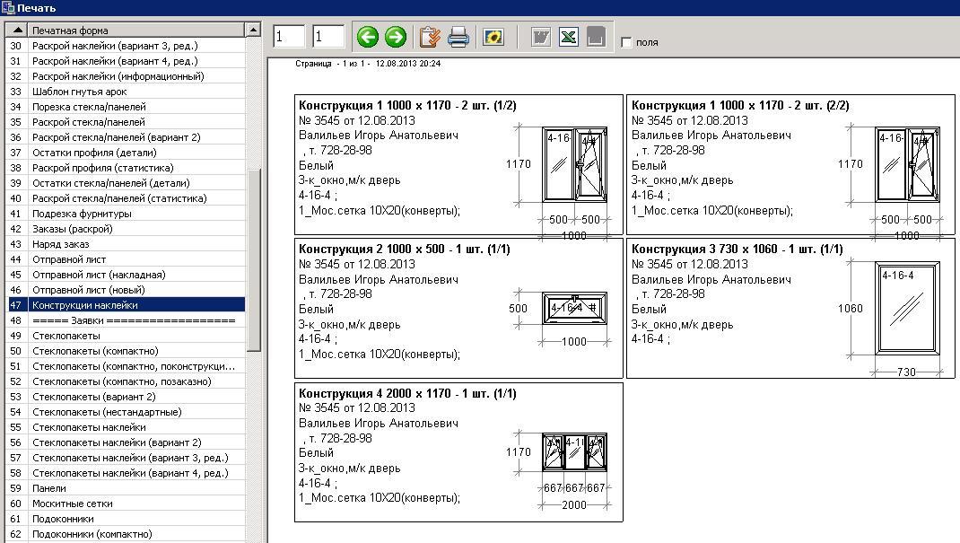Viewport: 960px width, 543px height.
Task: Select row 49 Стеклопакеты
Action: click(x=126, y=336)
